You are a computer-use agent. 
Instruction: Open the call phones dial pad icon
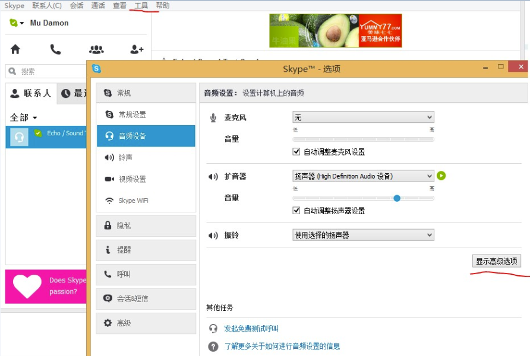(55, 50)
